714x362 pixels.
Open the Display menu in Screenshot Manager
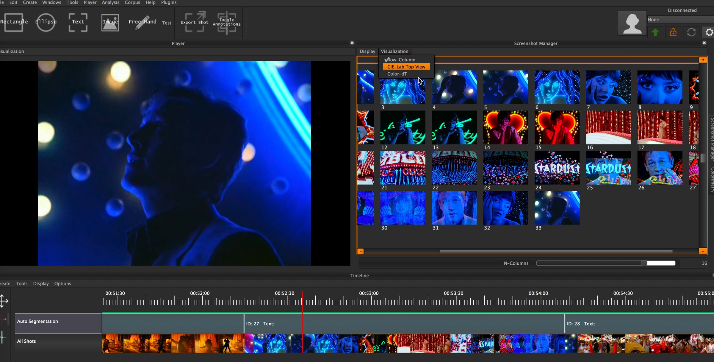point(367,51)
